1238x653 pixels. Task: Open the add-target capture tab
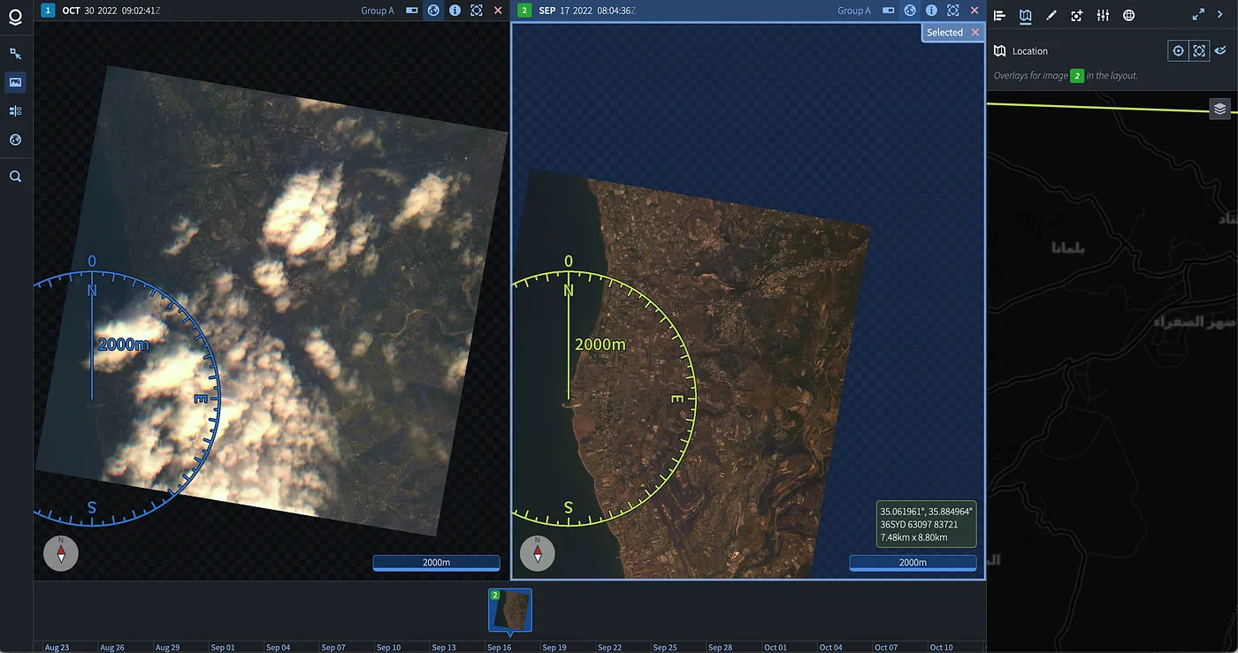point(1076,15)
